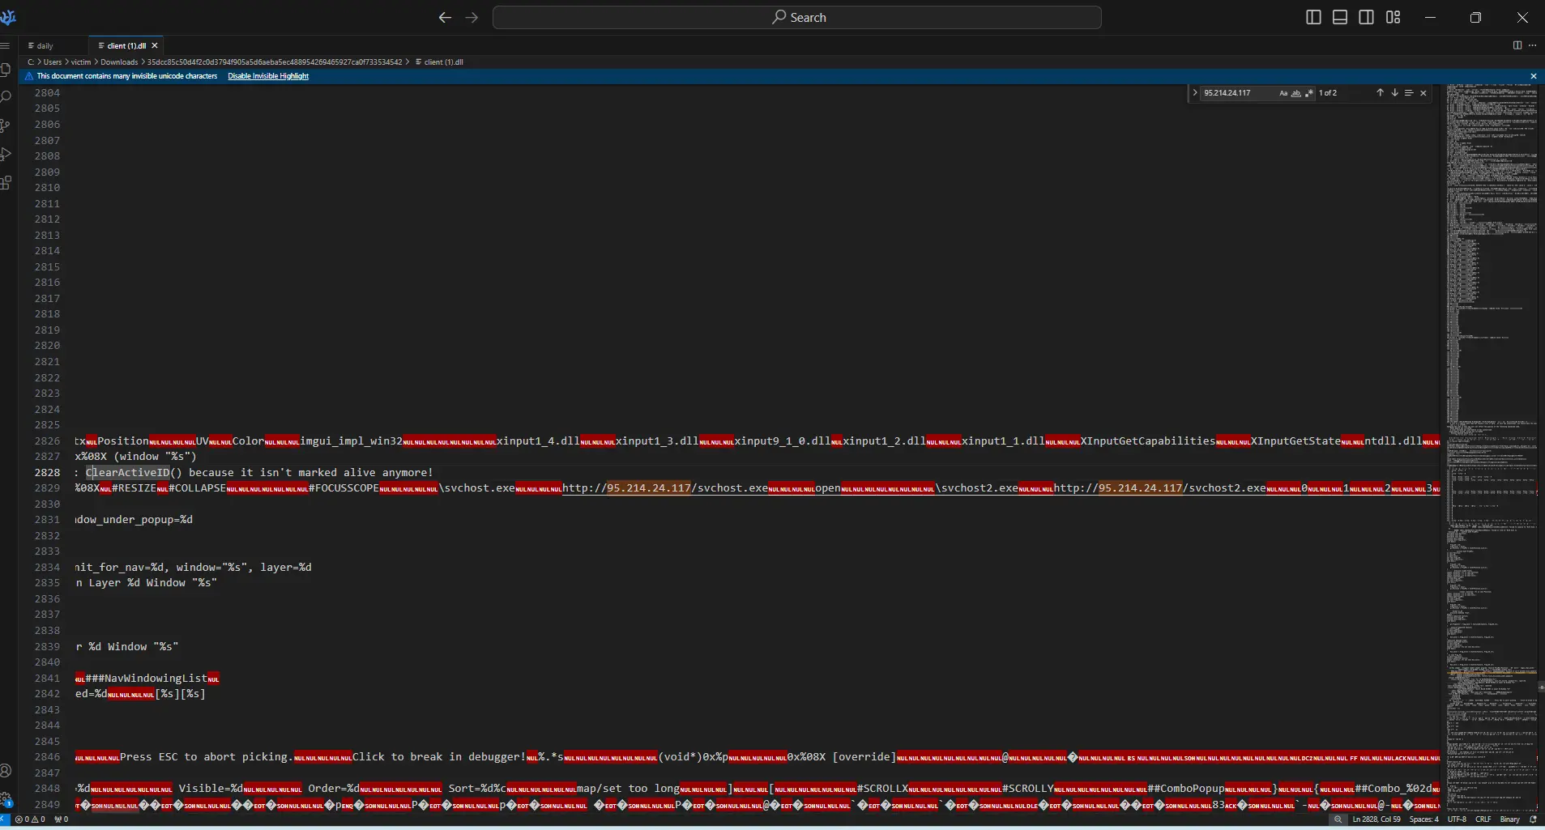Close the invisible unicode warning banner
Viewport: 1545px width, 830px height.
point(1533,76)
